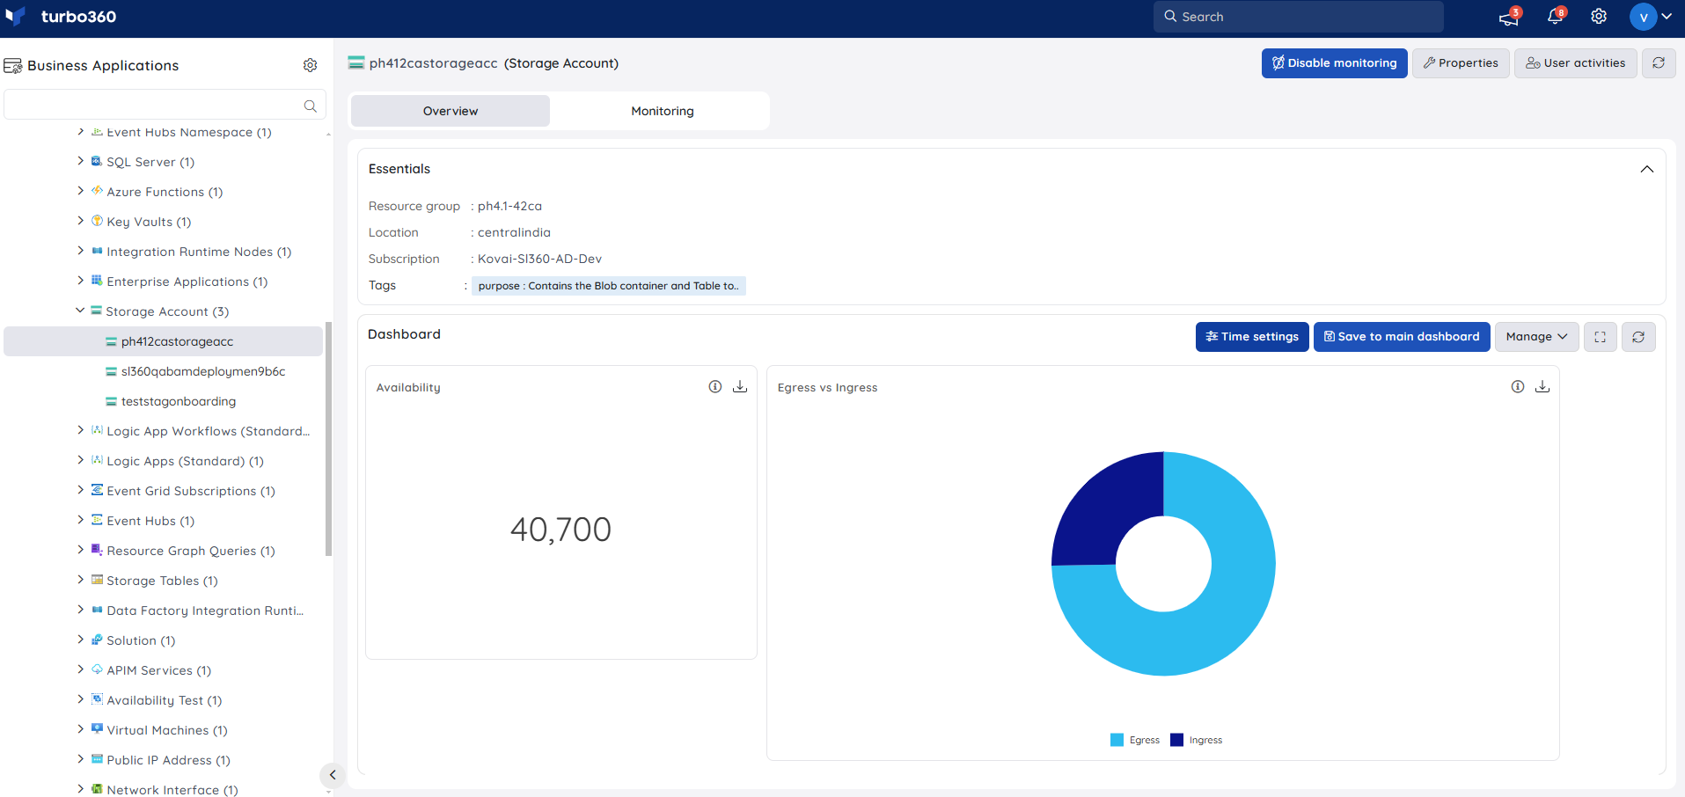
Task: Click the Key Vaults tree label
Action: 149,222
